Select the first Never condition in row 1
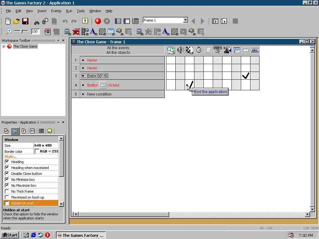 tap(92, 60)
